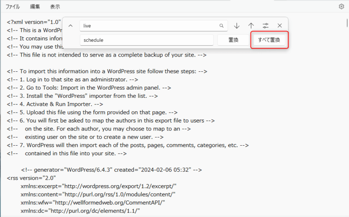Open the 表示 menu

point(55,7)
